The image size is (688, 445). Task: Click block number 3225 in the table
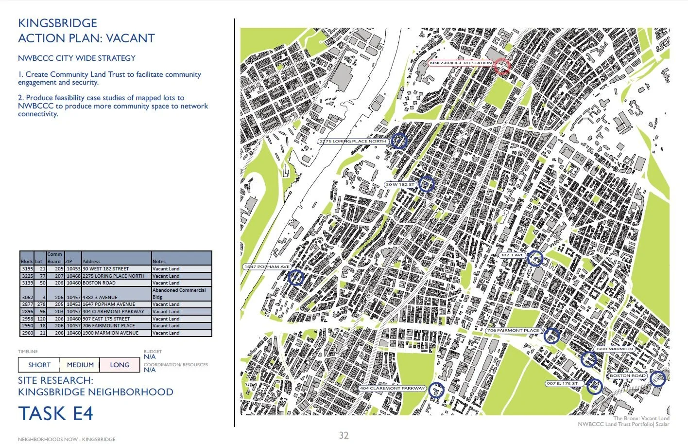pos(27,276)
